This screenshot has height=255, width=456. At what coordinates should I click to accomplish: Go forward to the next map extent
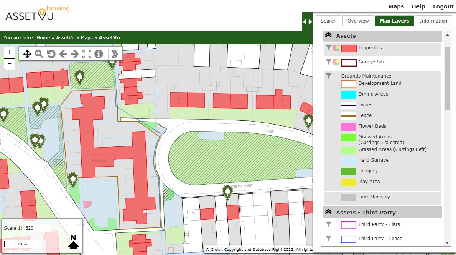click(x=75, y=54)
